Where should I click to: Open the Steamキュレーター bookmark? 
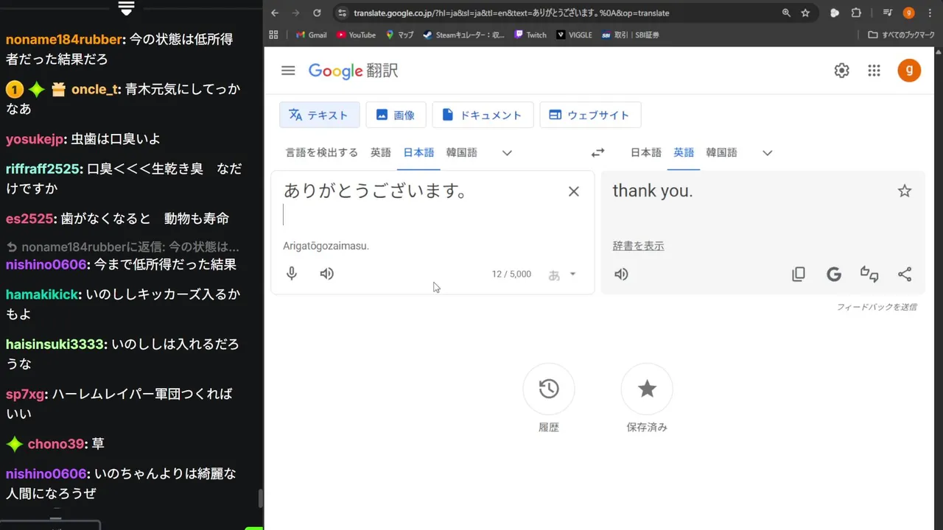tap(464, 35)
